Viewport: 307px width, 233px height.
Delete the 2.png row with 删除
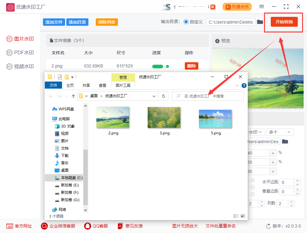[192, 66]
